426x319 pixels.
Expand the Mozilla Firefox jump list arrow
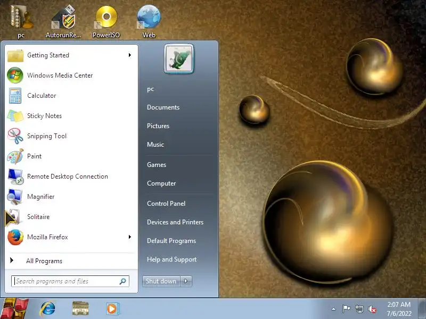130,237
